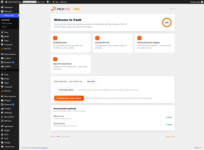This screenshot has height=150, width=204.
Task: Click the View site button
Action: tap(92, 81)
